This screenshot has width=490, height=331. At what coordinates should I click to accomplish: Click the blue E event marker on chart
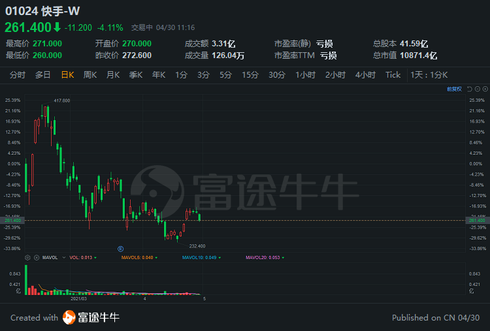click(x=121, y=249)
